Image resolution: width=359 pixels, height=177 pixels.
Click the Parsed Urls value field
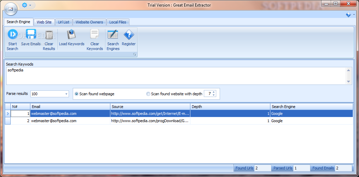[x=301, y=168]
